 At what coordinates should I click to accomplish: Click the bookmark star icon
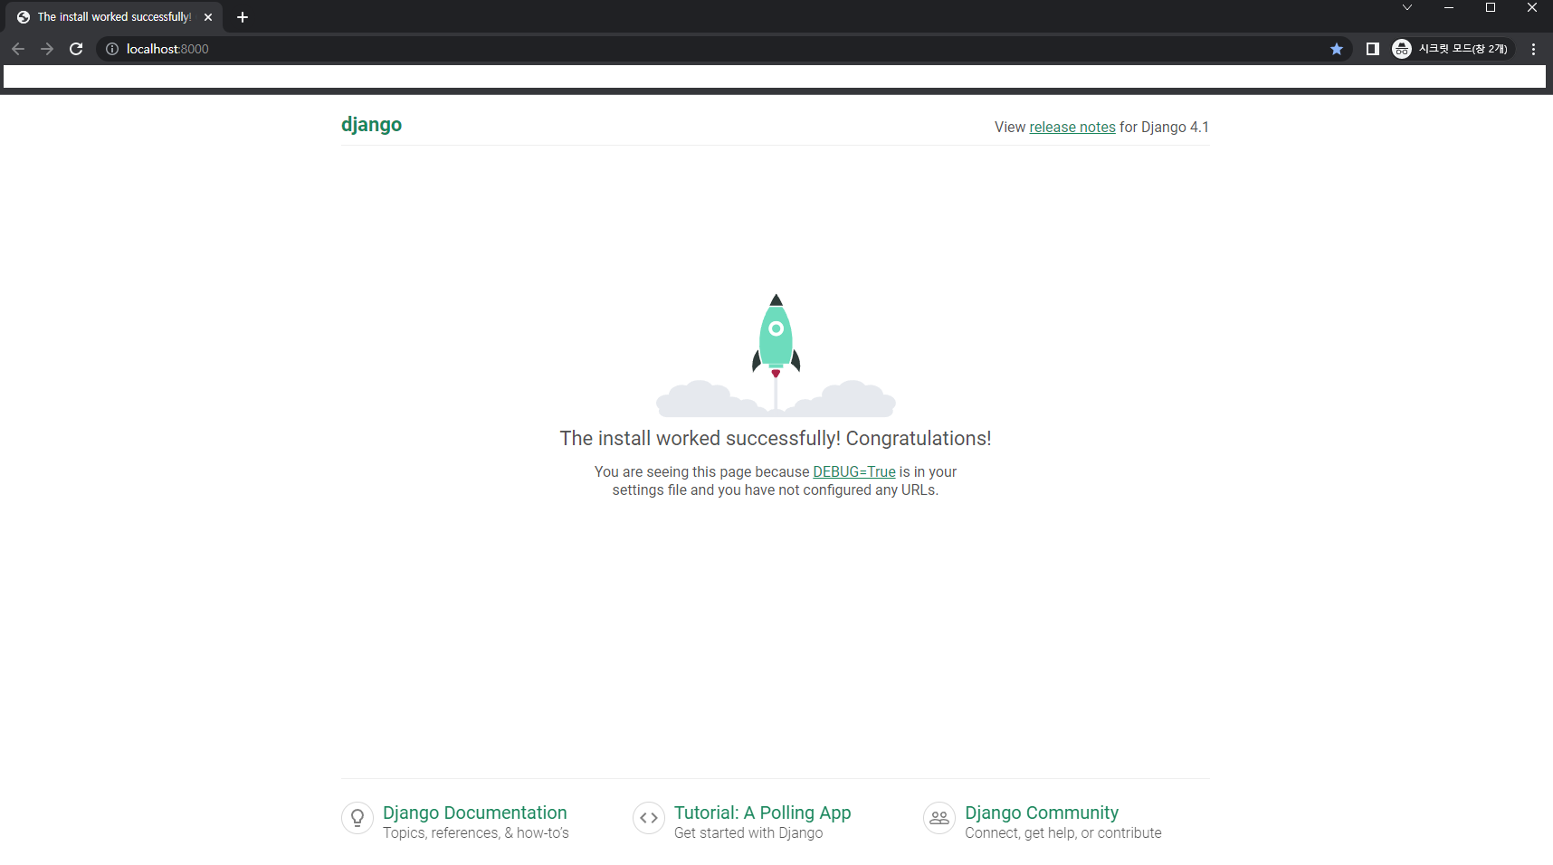(1337, 49)
